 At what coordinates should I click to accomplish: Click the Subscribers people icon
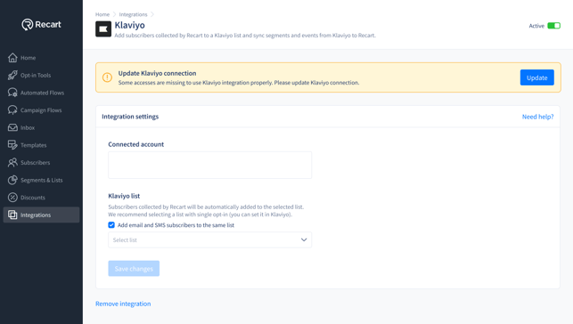point(12,162)
